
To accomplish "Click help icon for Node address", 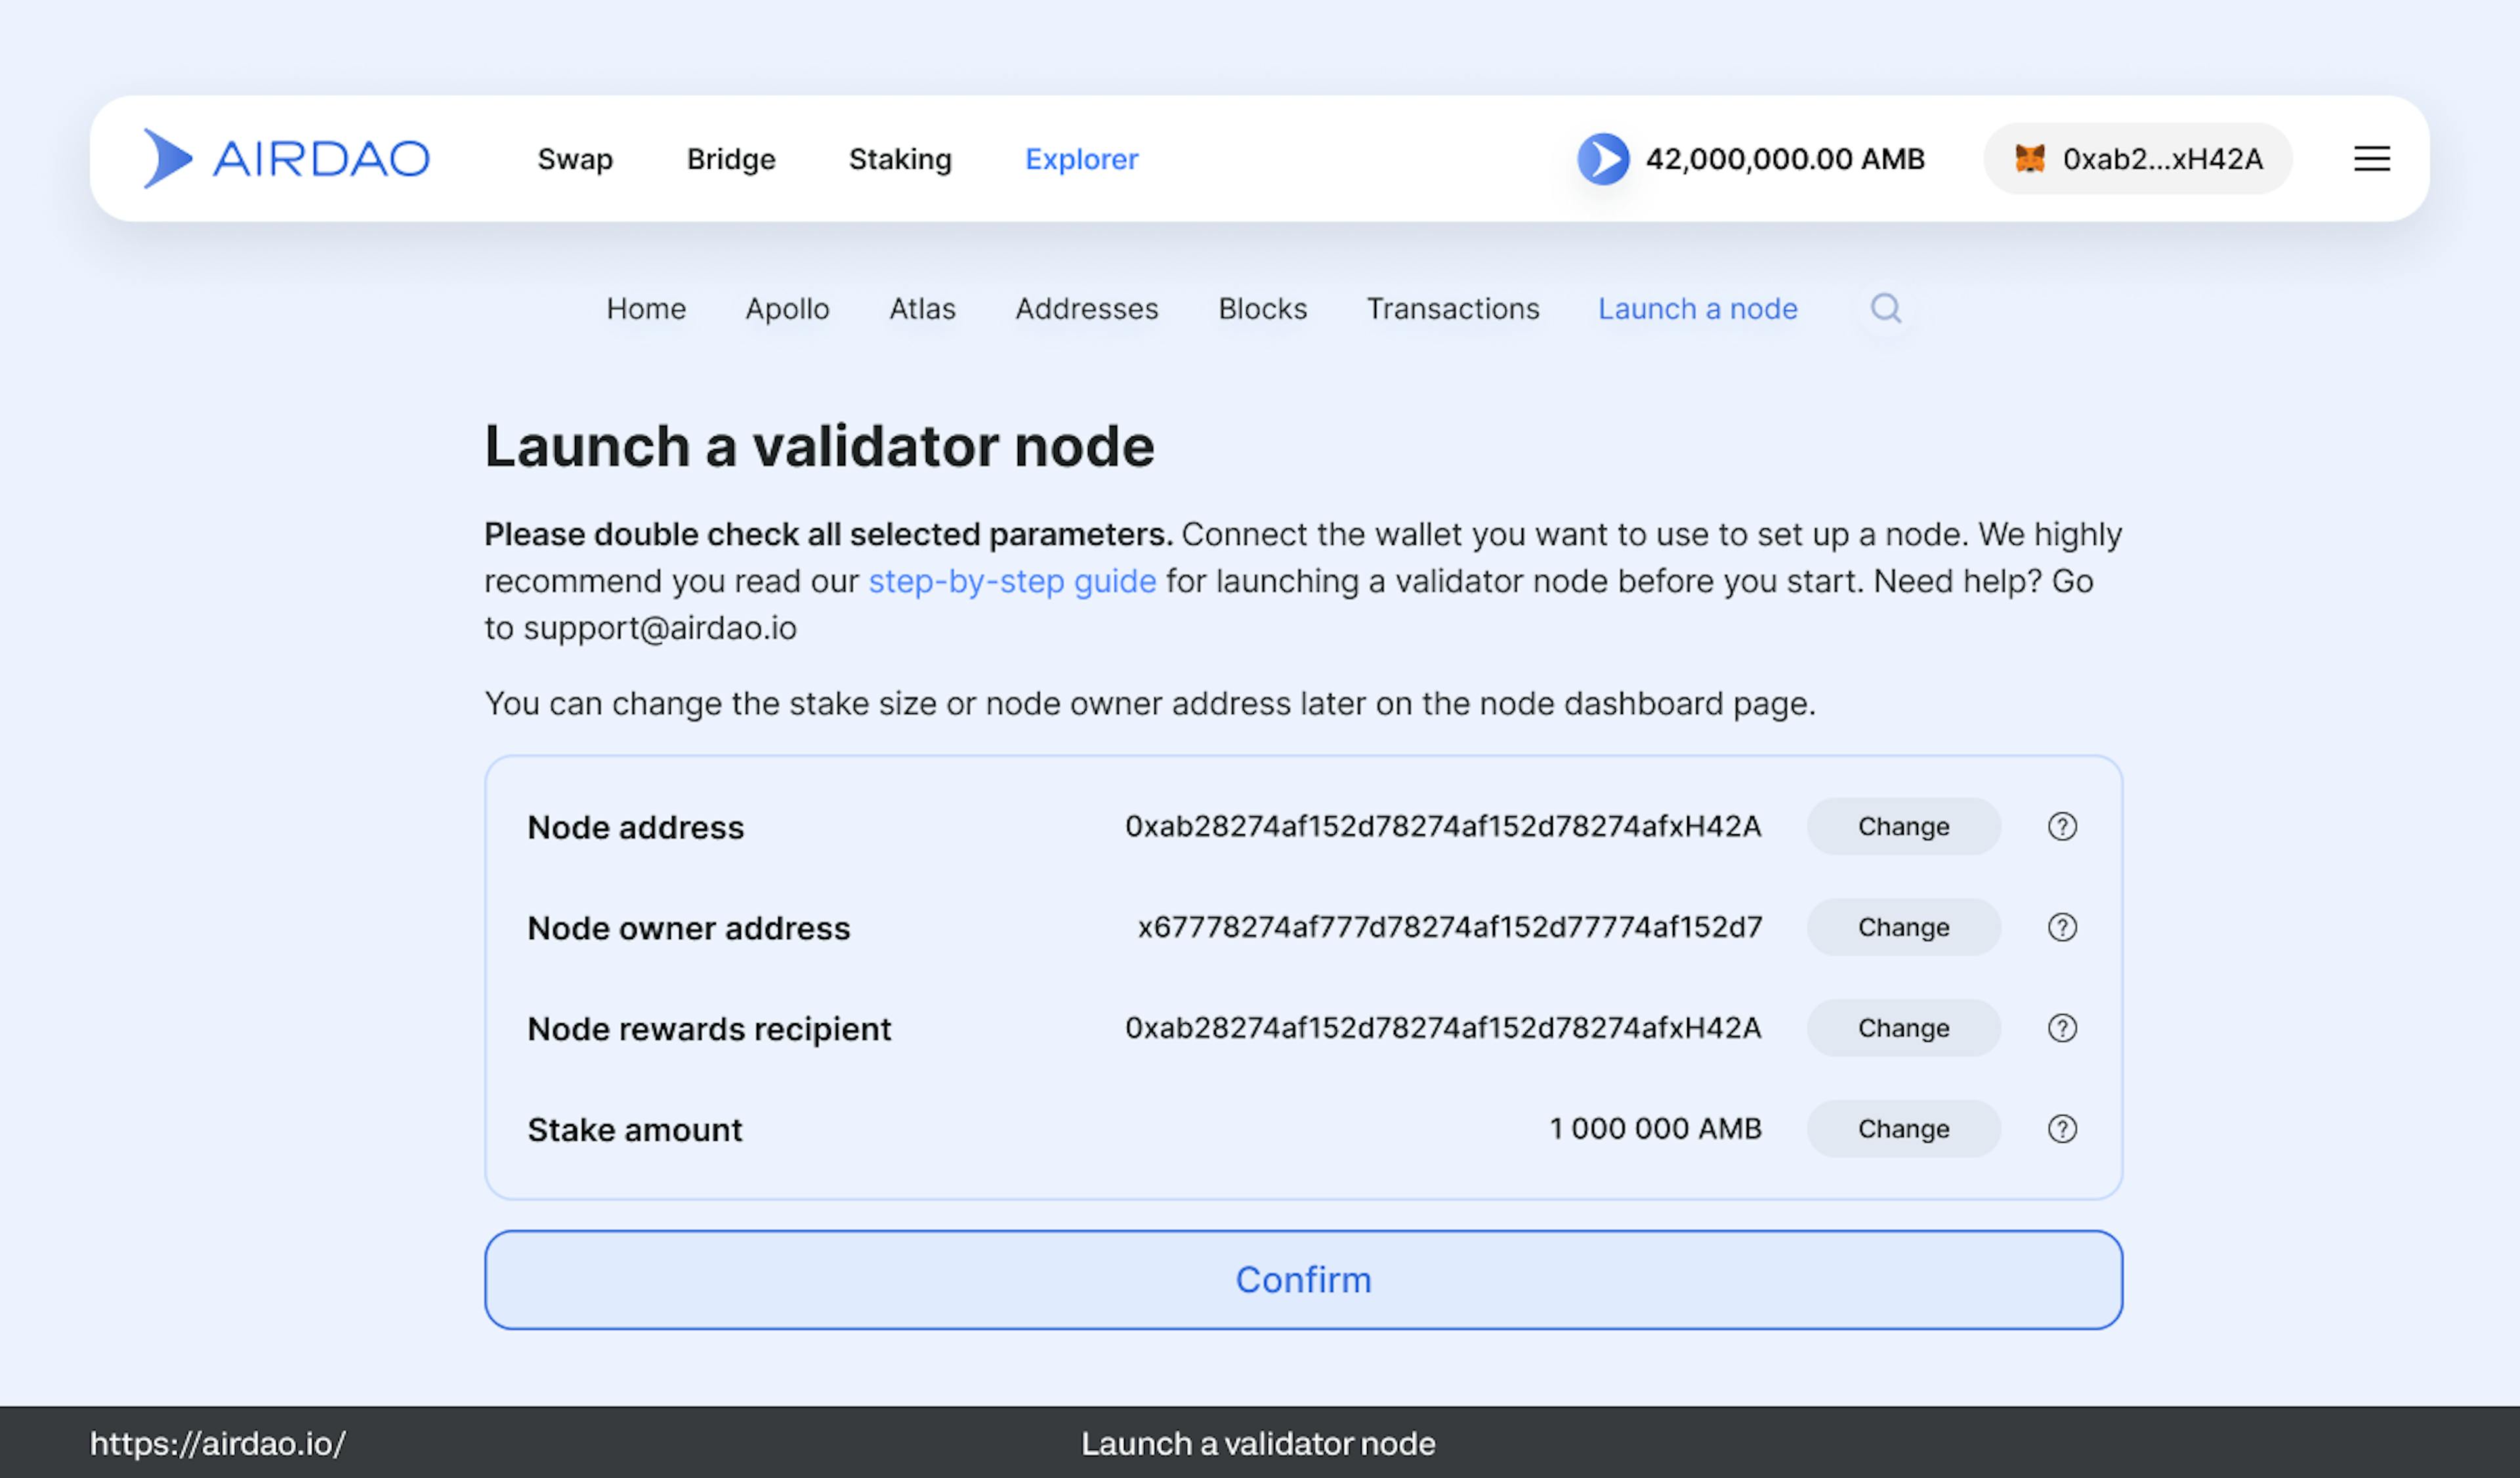I will coord(2062,827).
